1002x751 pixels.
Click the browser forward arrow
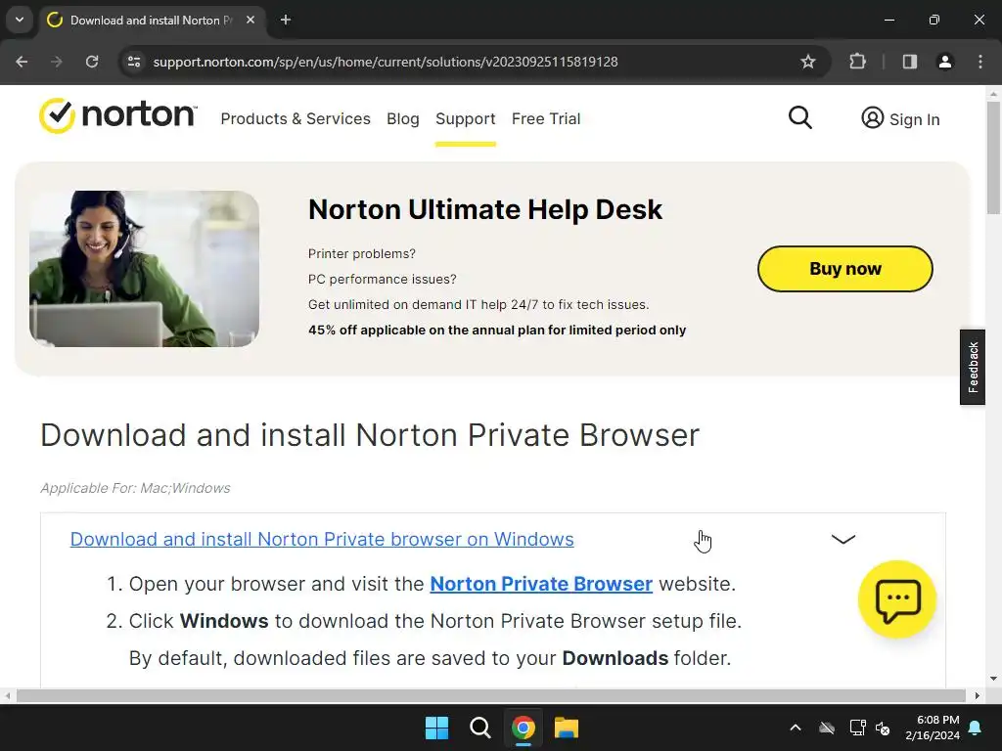coord(57,62)
